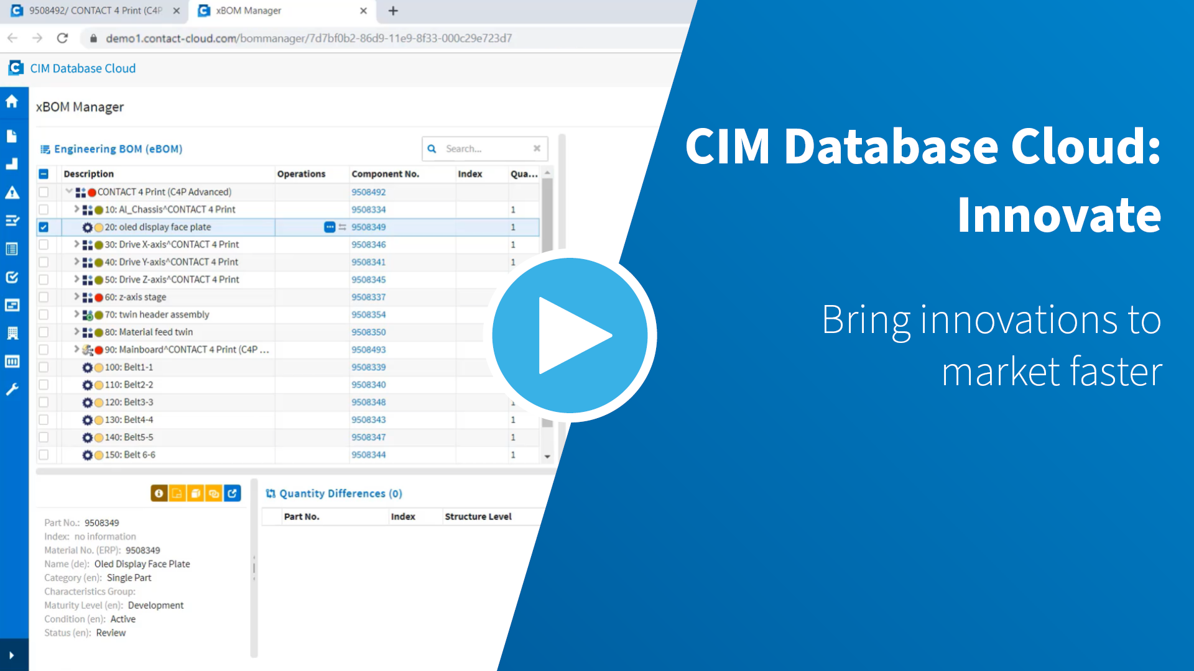Click the browser address bar
The height and width of the screenshot is (671, 1194).
[x=379, y=38]
